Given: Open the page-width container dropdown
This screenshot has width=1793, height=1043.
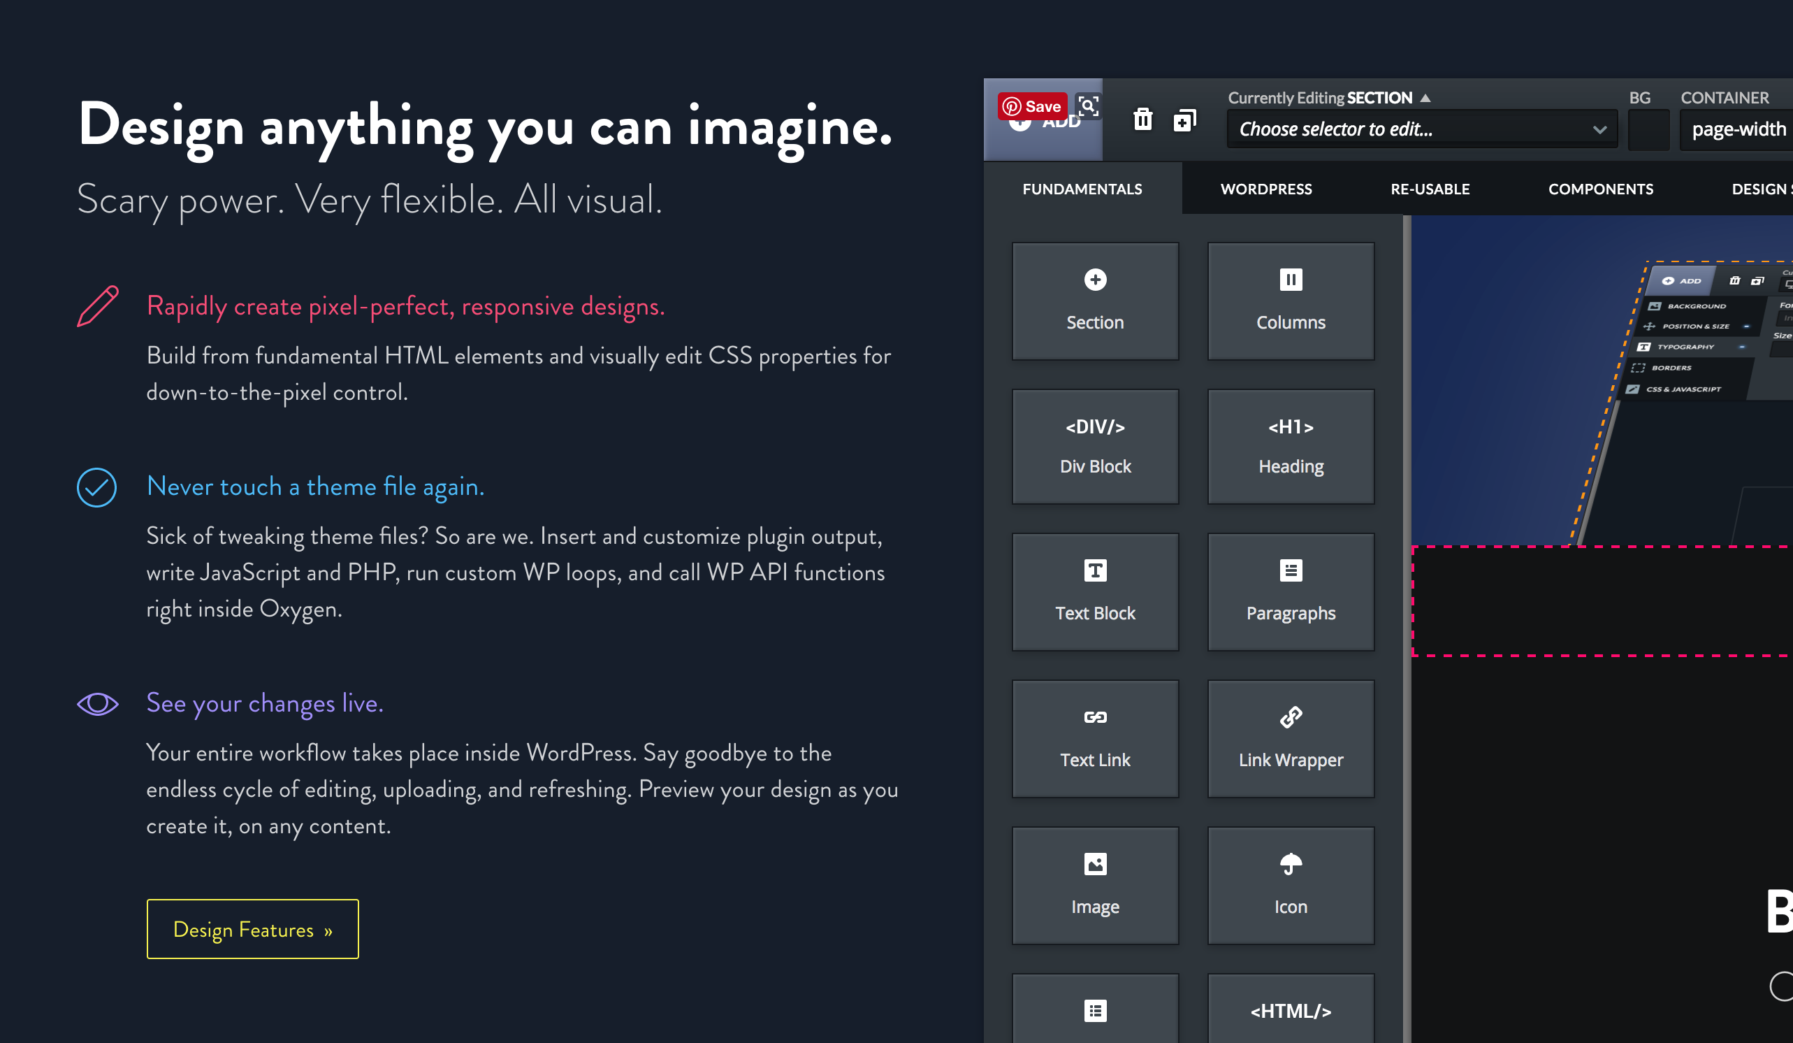Looking at the screenshot, I should [x=1738, y=129].
